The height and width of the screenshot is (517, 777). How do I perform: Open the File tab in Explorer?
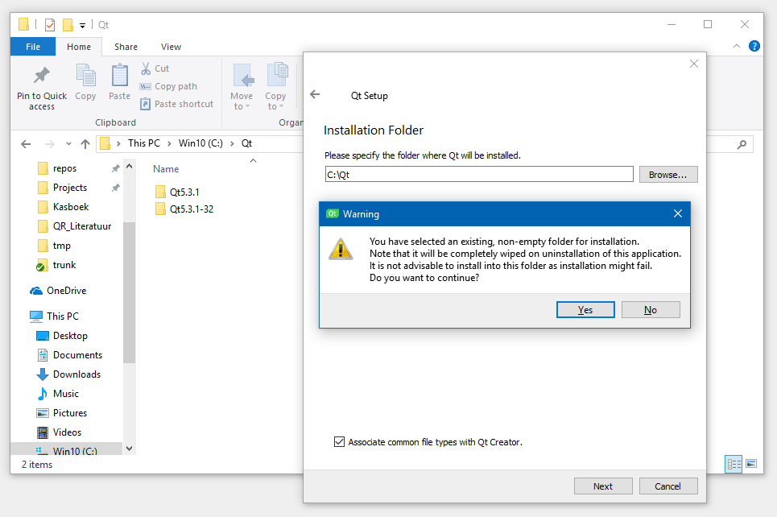[x=33, y=47]
